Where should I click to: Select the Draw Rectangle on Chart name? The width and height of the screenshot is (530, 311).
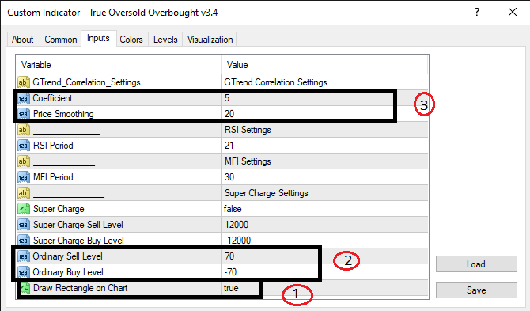[81, 288]
